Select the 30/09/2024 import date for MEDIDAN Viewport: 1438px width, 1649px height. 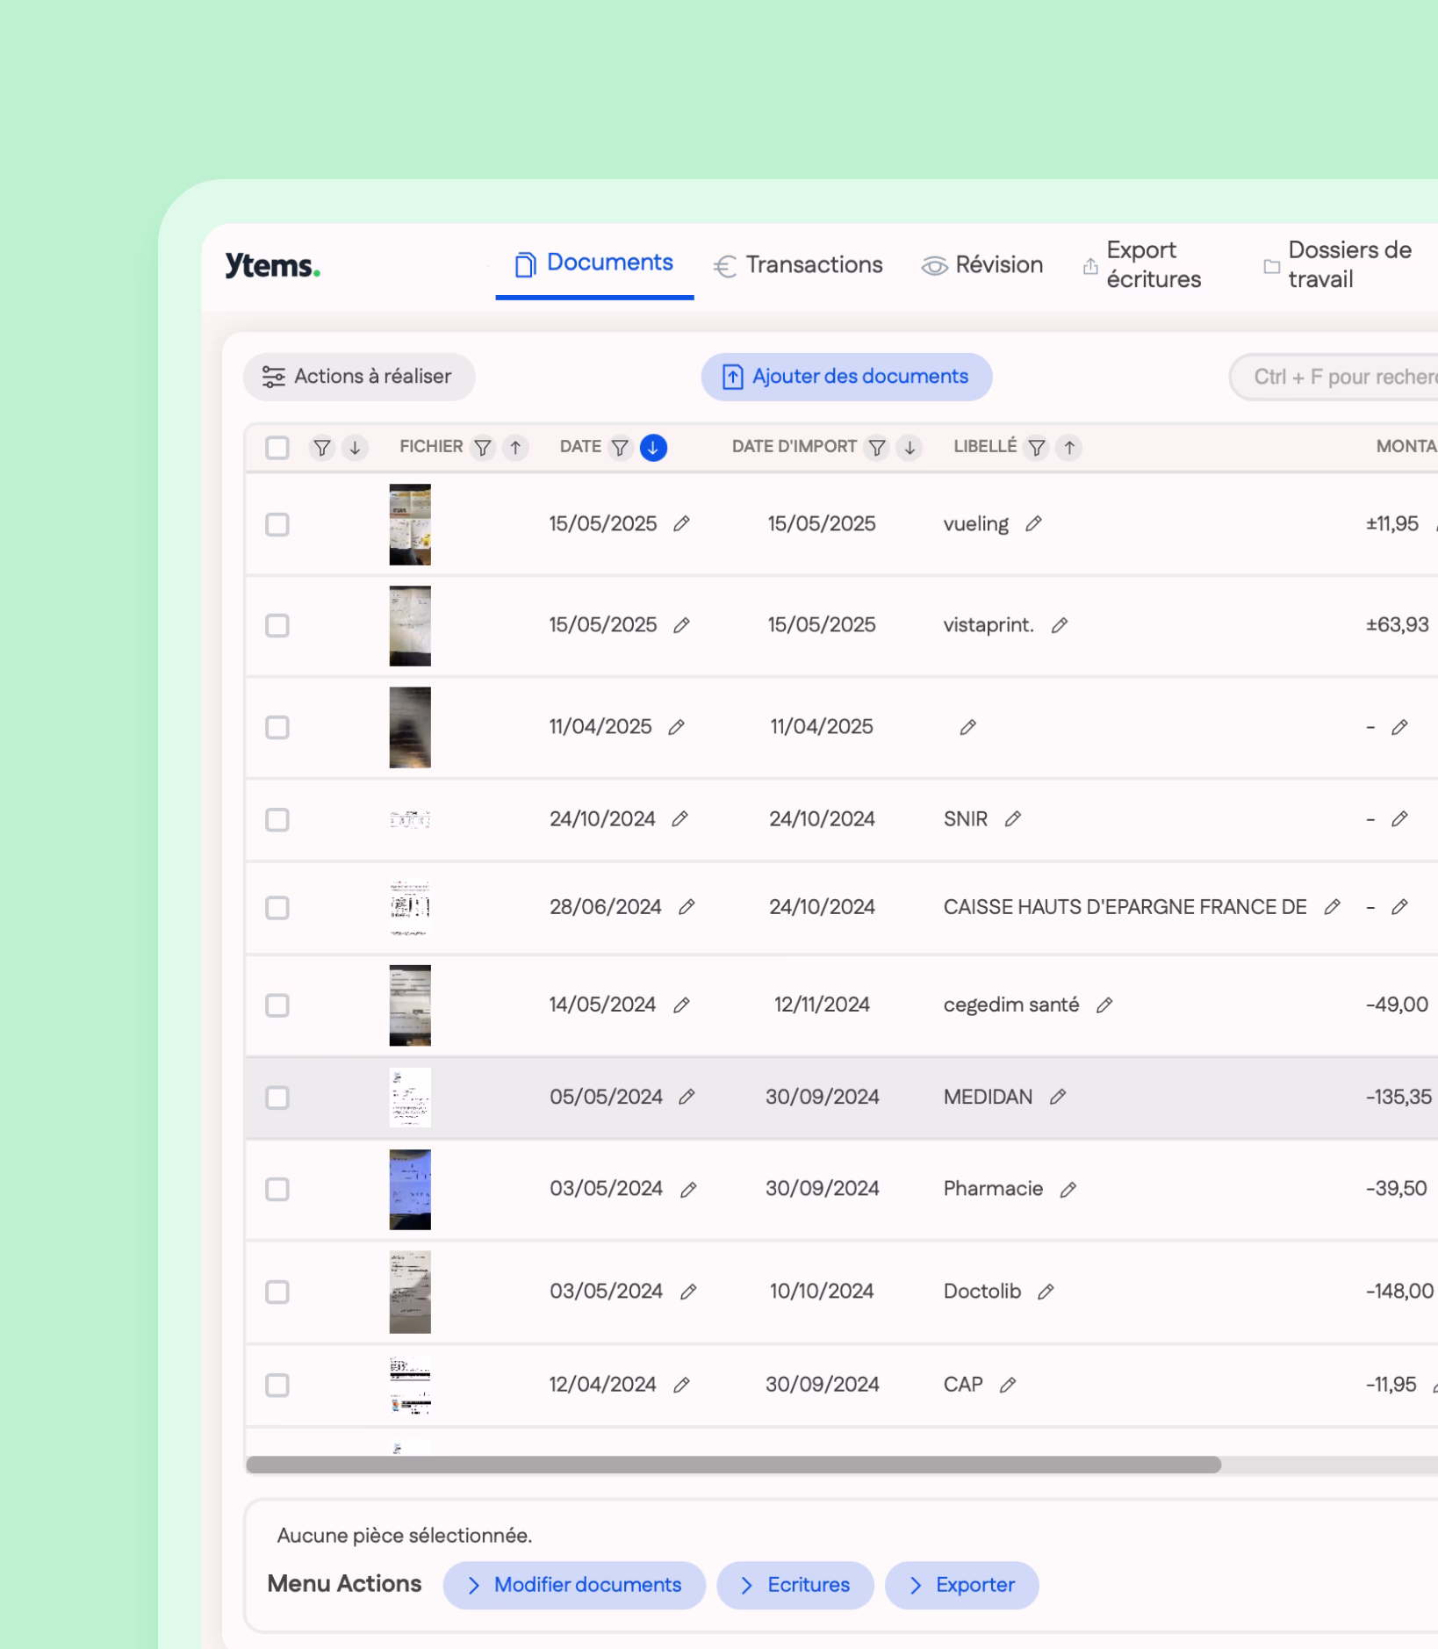tap(822, 1097)
